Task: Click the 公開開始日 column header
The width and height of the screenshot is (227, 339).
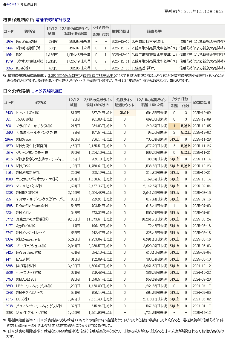Action: (x=202, y=103)
